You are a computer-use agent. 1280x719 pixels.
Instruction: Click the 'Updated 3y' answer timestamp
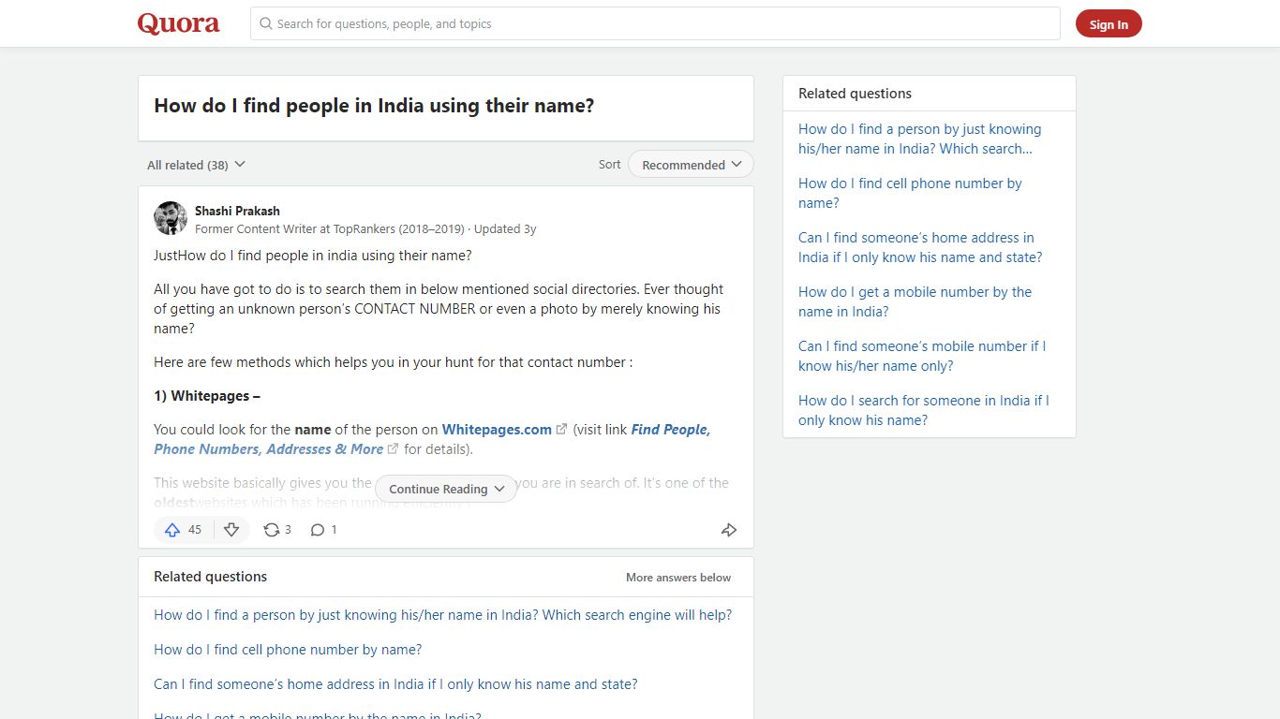pyautogui.click(x=505, y=228)
